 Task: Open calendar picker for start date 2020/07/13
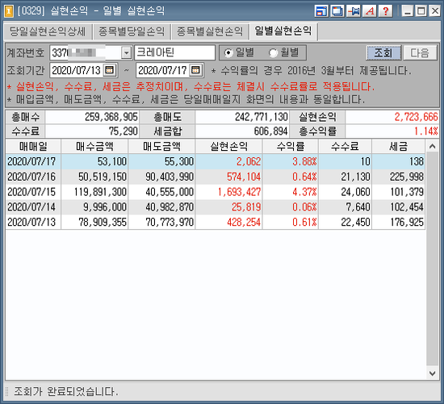click(x=109, y=70)
